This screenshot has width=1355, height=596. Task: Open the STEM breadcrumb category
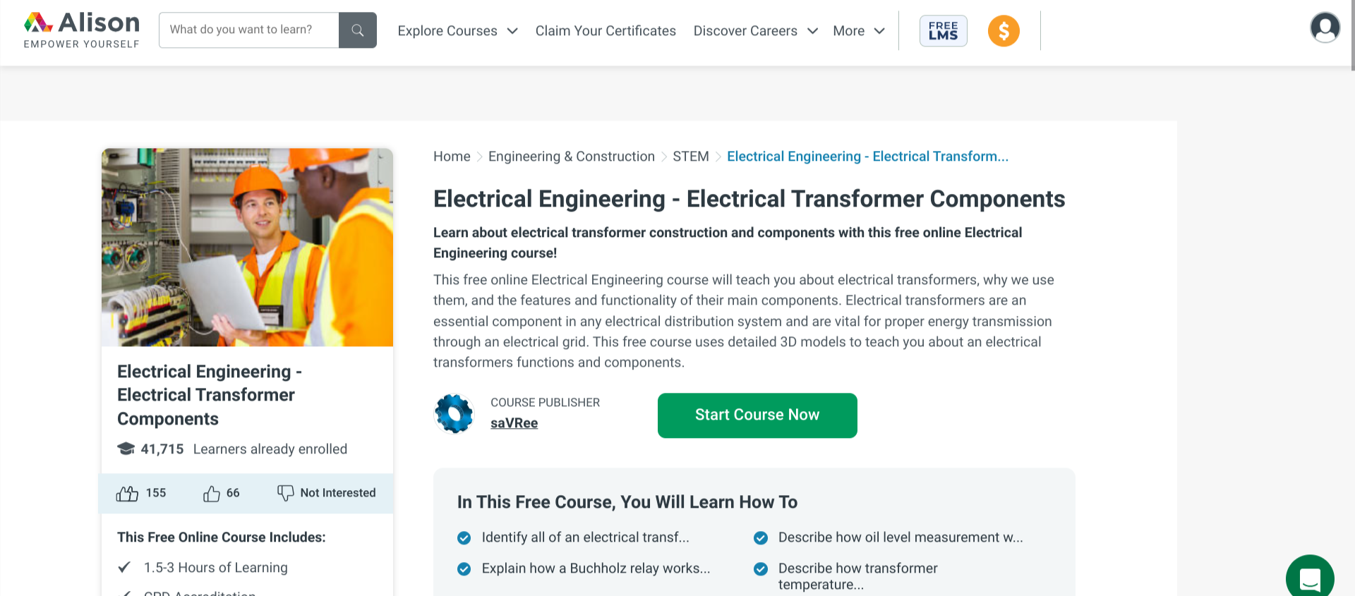[690, 156]
